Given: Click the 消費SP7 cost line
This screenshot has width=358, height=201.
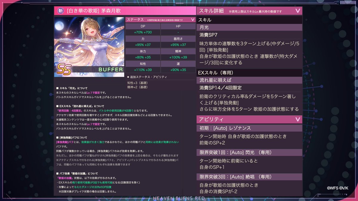Looking at the screenshot, I should [208, 35].
